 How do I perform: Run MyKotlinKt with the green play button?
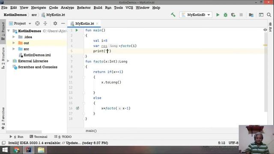[x=218, y=15]
